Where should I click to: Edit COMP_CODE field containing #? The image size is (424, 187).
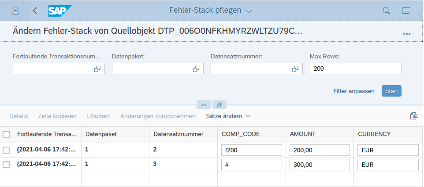252,164
